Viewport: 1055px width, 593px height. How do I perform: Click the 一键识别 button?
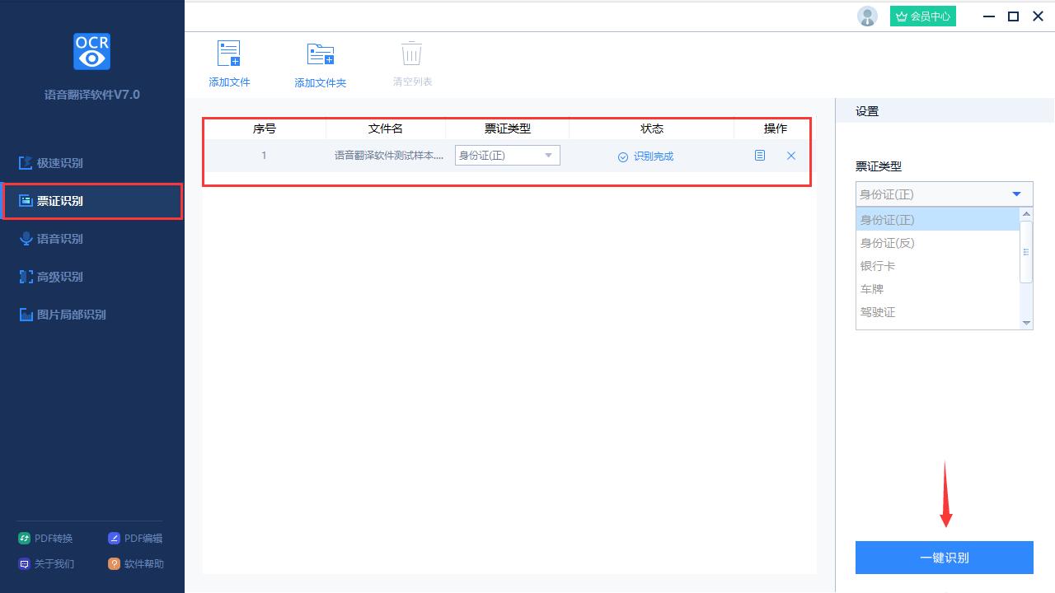[x=945, y=558]
